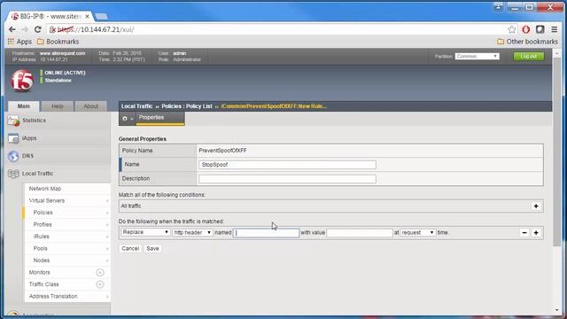Click the page vertical scrollbar

557,152
